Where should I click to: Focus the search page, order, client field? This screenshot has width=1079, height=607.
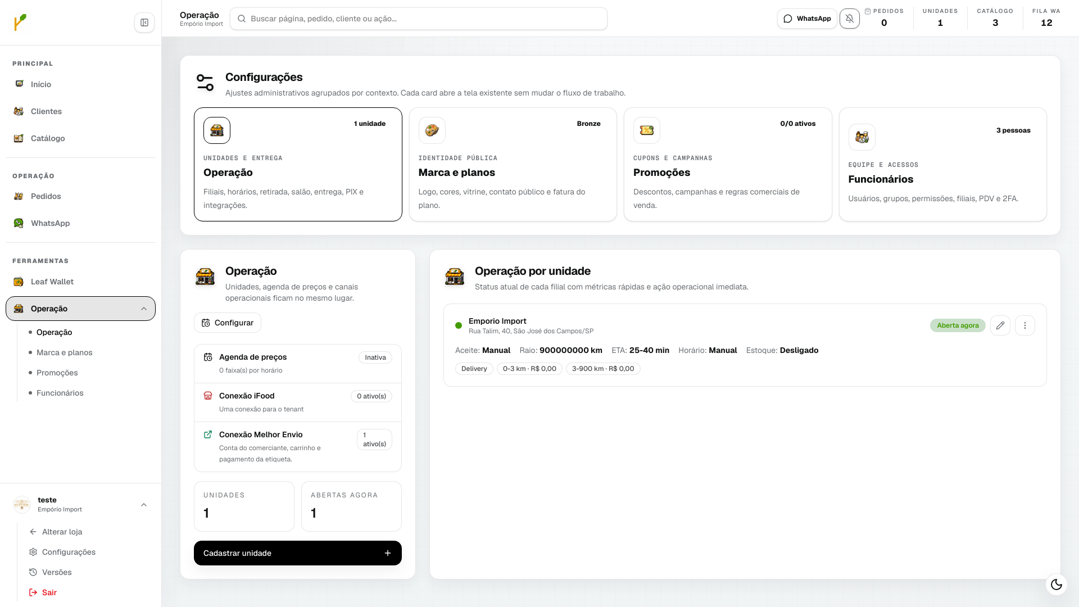point(419,19)
